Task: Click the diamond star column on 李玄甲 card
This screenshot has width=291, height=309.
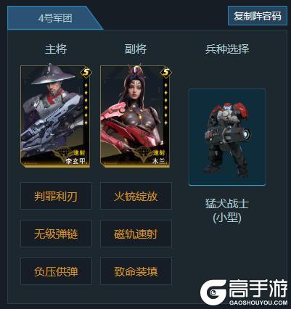Action: tap(86, 104)
